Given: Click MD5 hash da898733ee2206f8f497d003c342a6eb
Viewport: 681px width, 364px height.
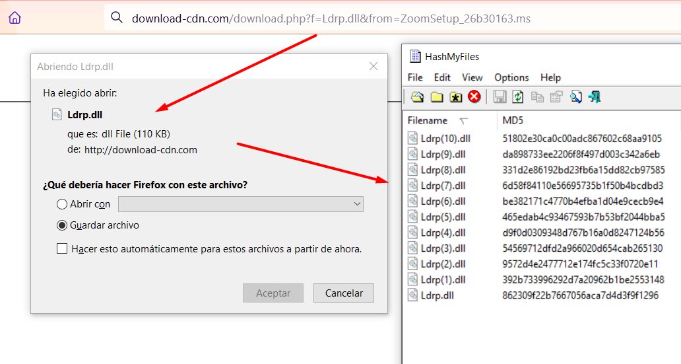Looking at the screenshot, I should pyautogui.click(x=581, y=154).
